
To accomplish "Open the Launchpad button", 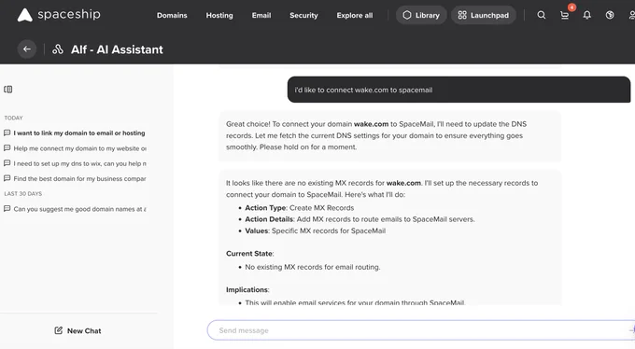I will pyautogui.click(x=484, y=15).
